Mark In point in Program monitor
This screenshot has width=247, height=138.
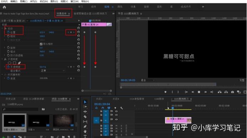pyautogui.click(x=172, y=92)
